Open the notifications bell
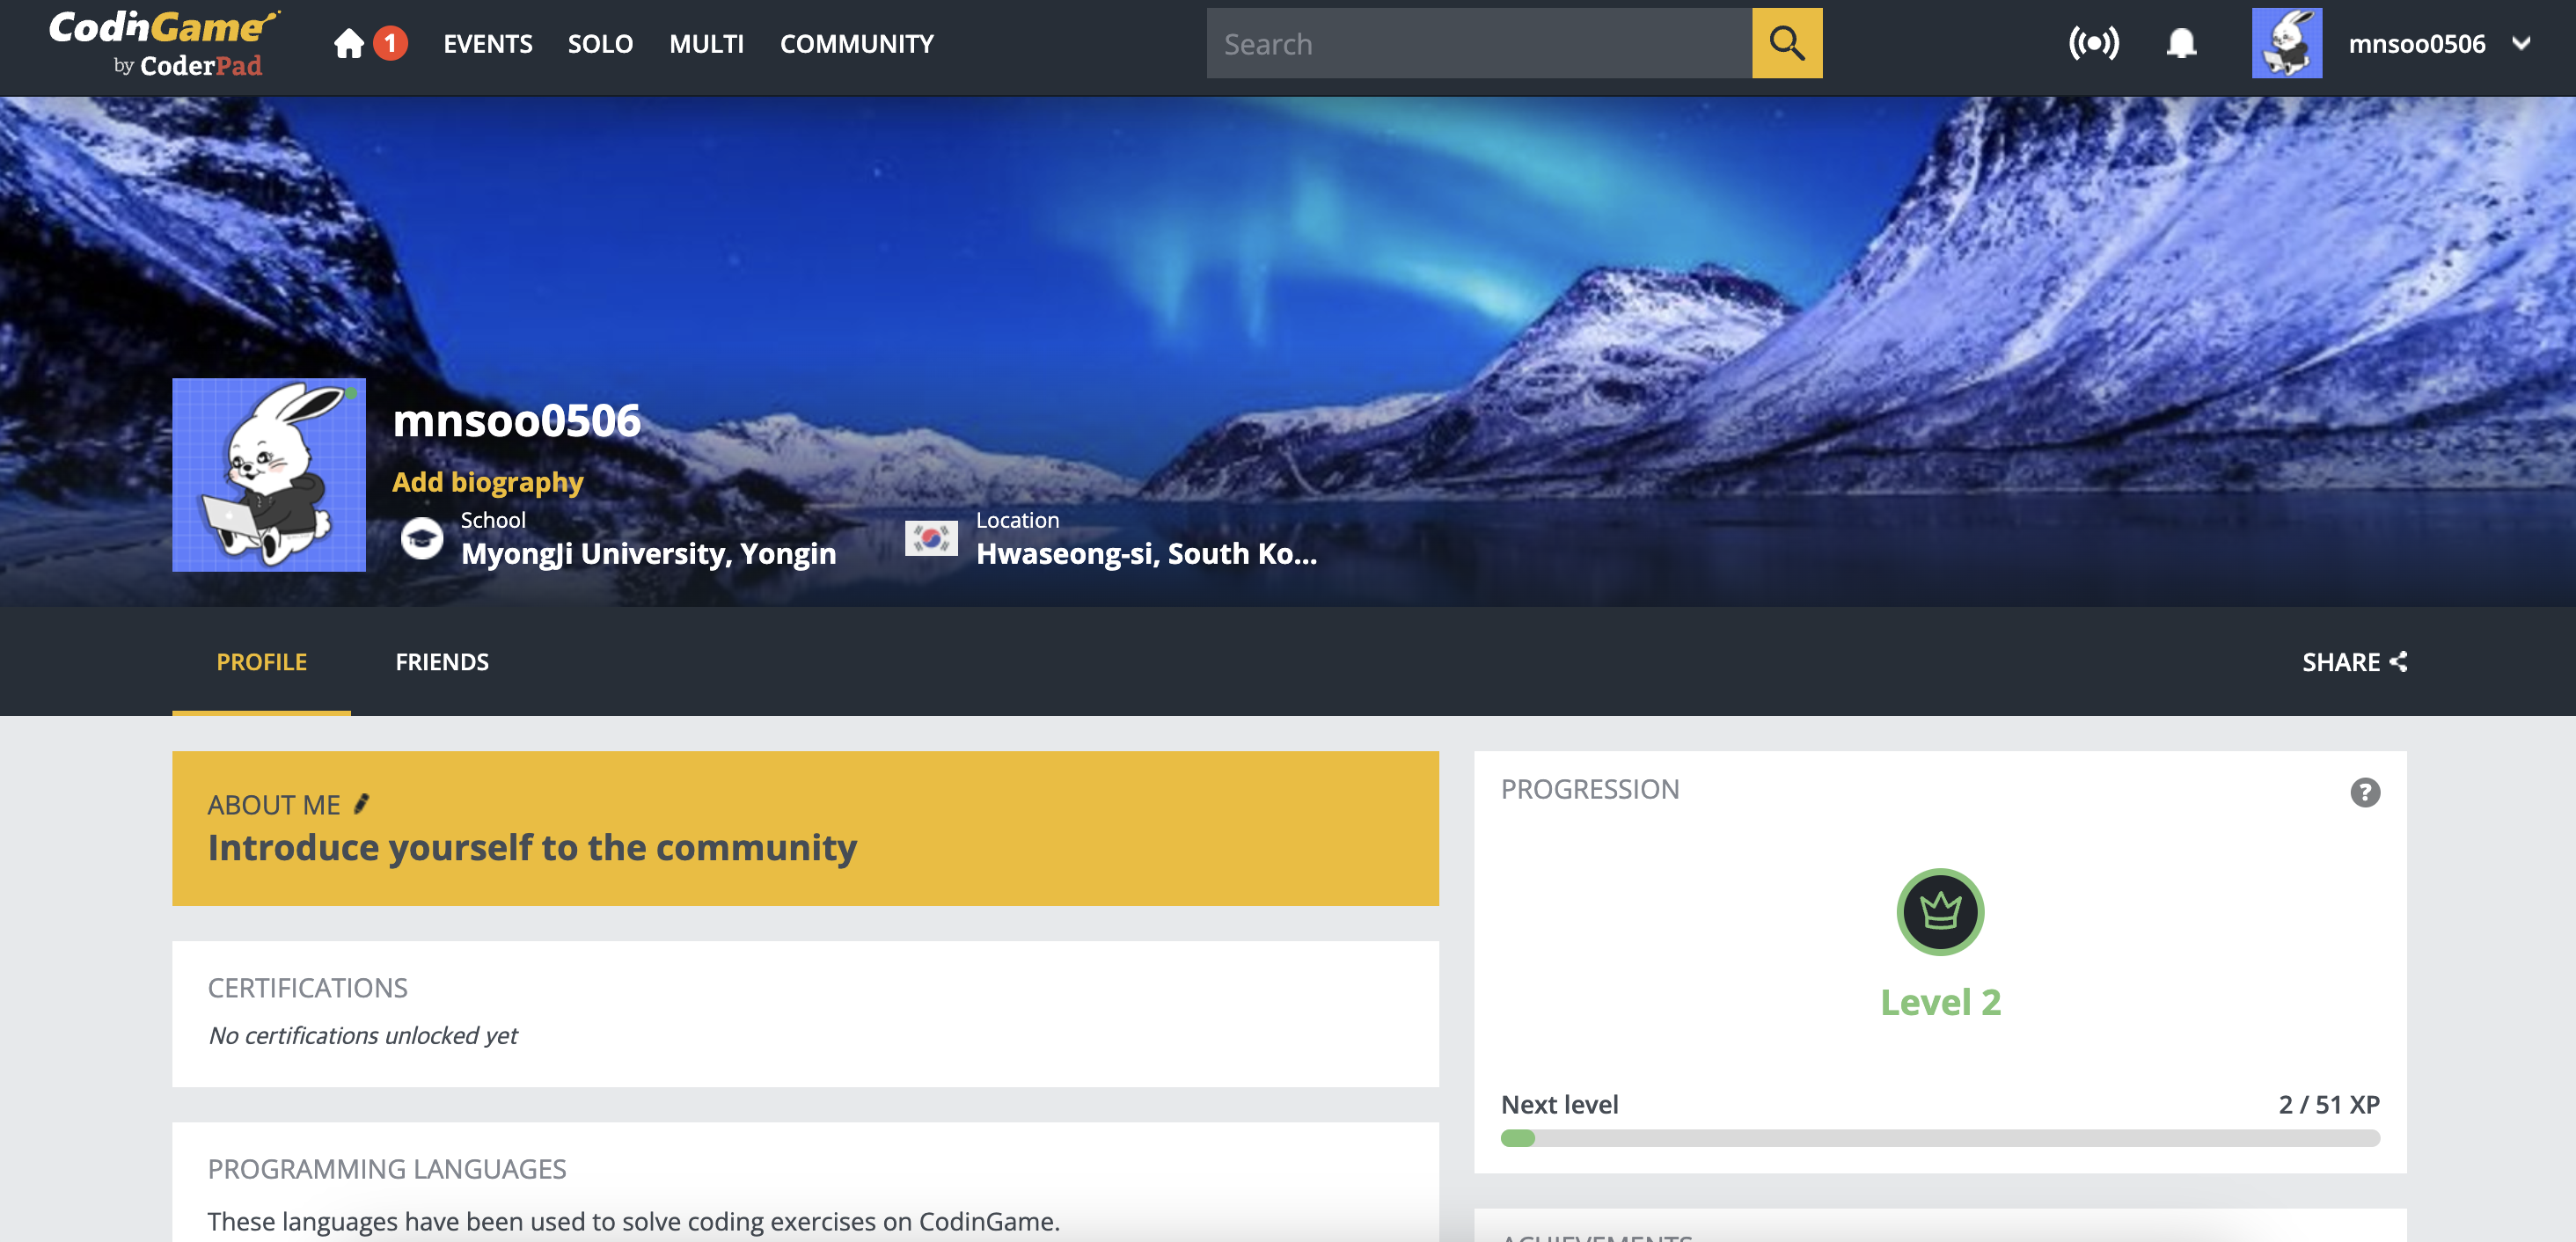 click(2181, 43)
